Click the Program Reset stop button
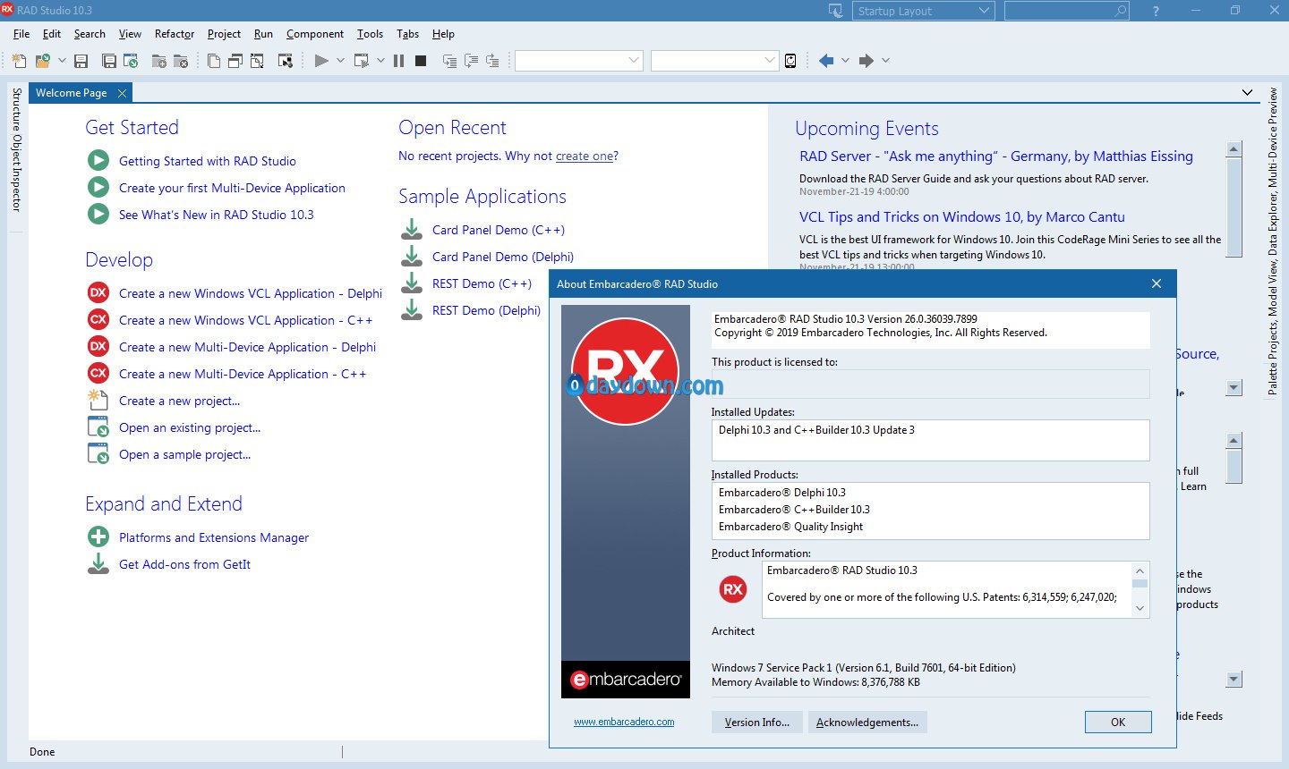This screenshot has width=1289, height=769. point(421,61)
